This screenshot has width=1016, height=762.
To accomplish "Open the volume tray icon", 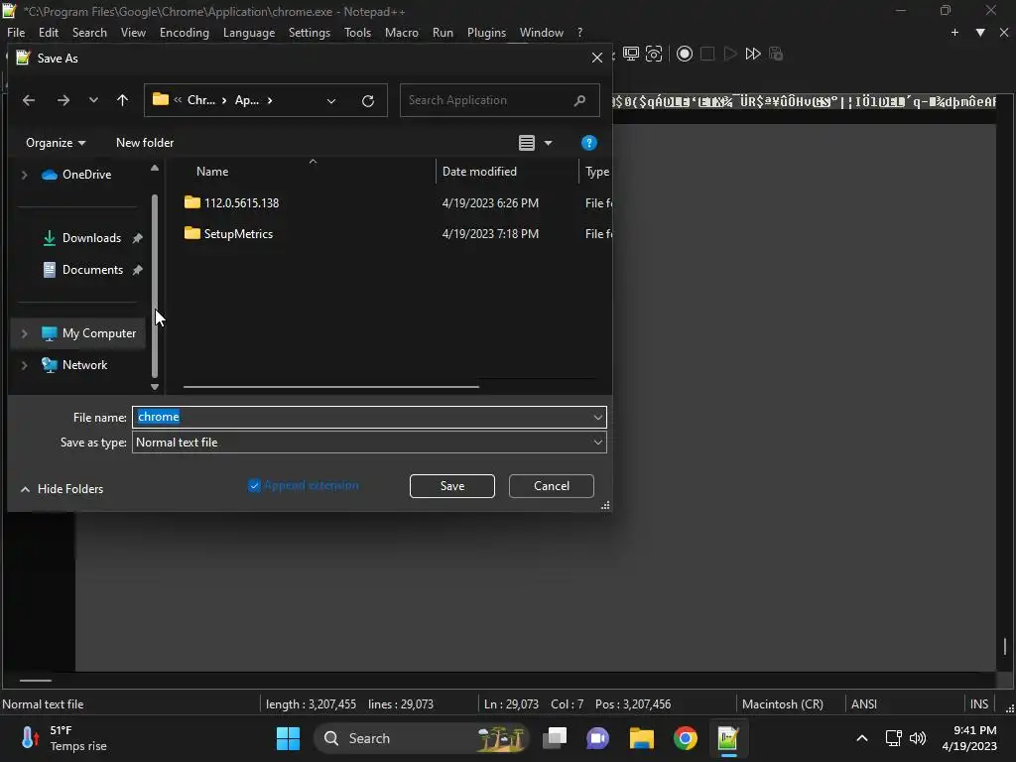I will [x=918, y=738].
